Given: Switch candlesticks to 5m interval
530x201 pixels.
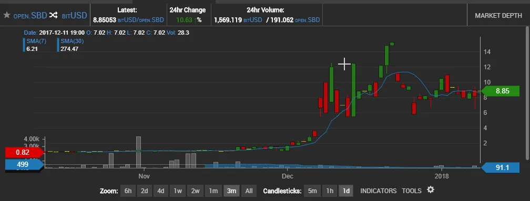Looking at the screenshot, I should [312, 191].
